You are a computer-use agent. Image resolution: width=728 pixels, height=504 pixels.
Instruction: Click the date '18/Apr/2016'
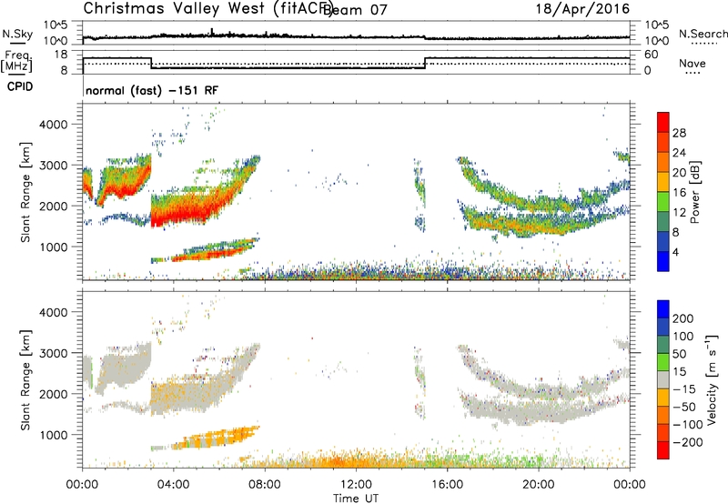[582, 9]
